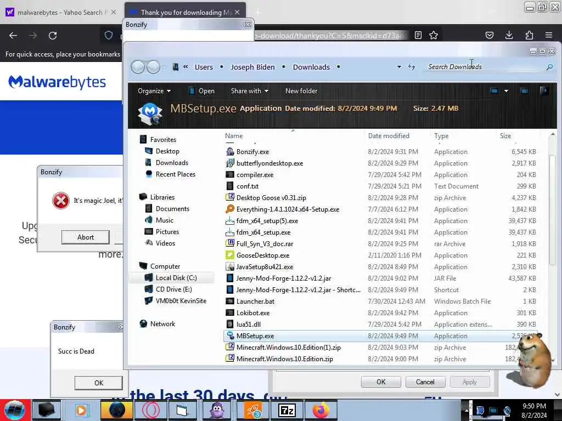Bookmark this page with star icon
The width and height of the screenshot is (562, 421).
(x=434, y=35)
